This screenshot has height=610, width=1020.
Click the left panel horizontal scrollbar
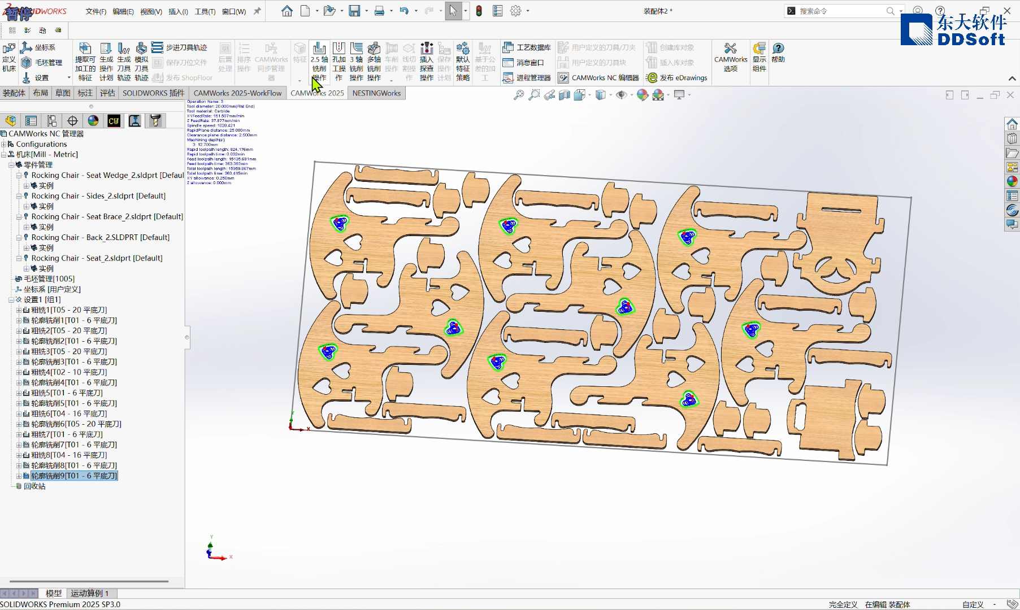pyautogui.click(x=89, y=581)
